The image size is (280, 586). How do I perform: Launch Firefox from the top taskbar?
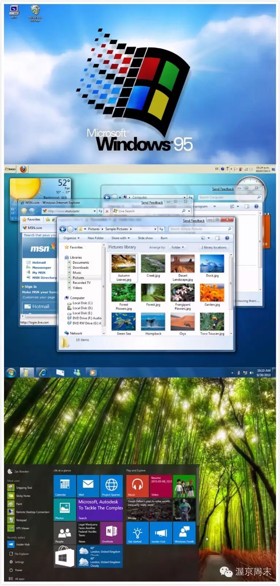point(23,169)
